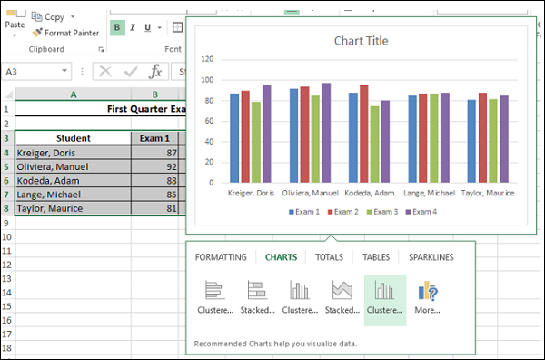Click the Exam 3 legend entry
Screen dimensions: 545x360
(x=382, y=212)
